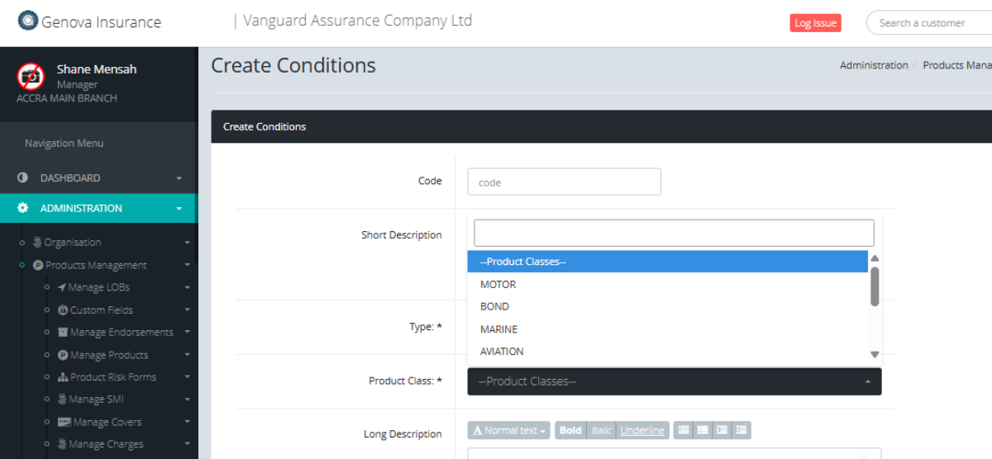Choose MARINE in the product class list
992x459 pixels.
498,329
